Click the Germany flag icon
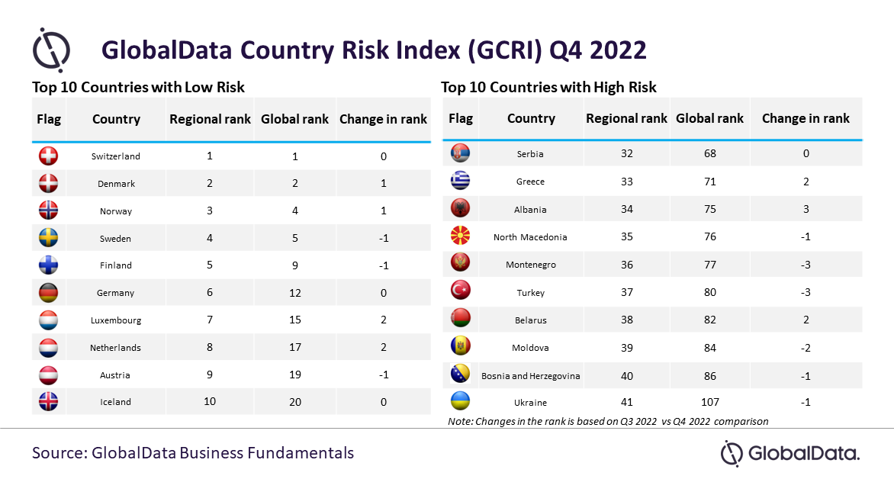 (49, 293)
